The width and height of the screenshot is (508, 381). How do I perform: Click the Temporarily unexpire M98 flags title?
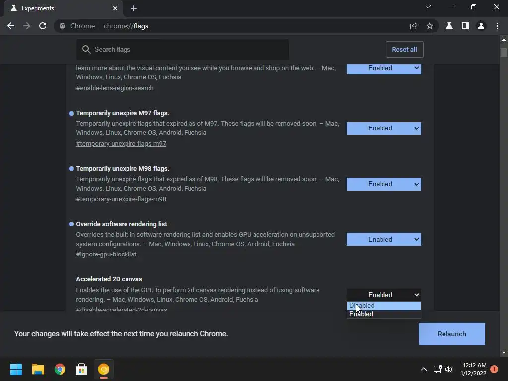tap(123, 169)
